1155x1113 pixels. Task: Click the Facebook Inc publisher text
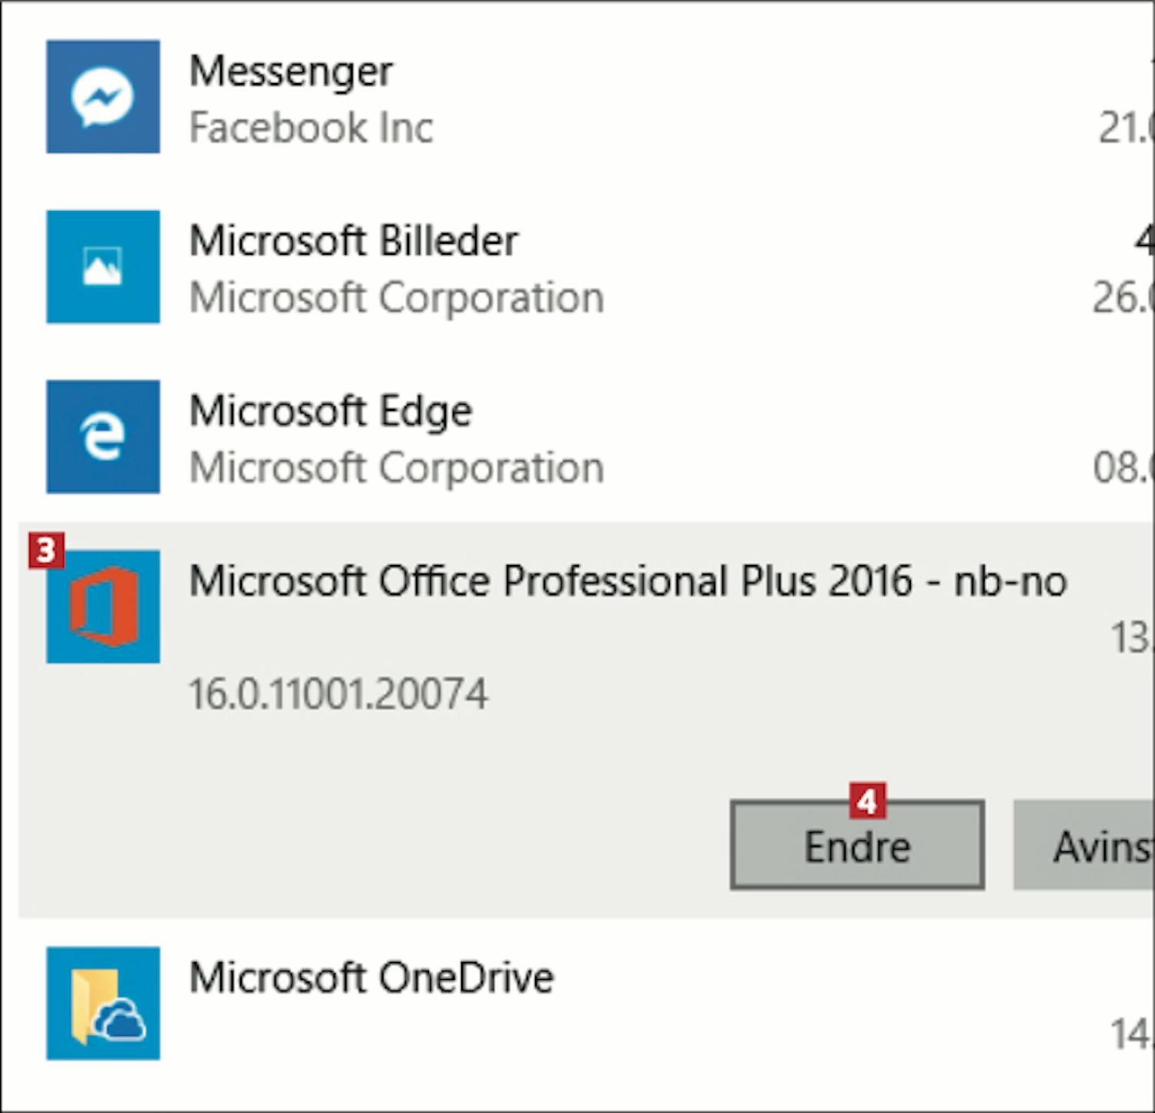(x=311, y=128)
